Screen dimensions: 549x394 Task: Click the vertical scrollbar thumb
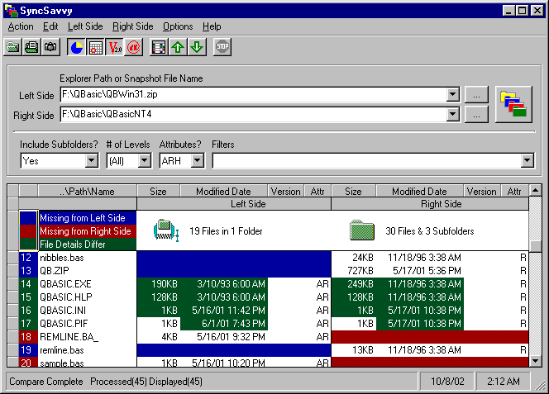tap(535, 246)
